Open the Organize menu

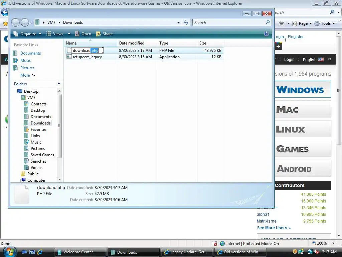[x=27, y=34]
